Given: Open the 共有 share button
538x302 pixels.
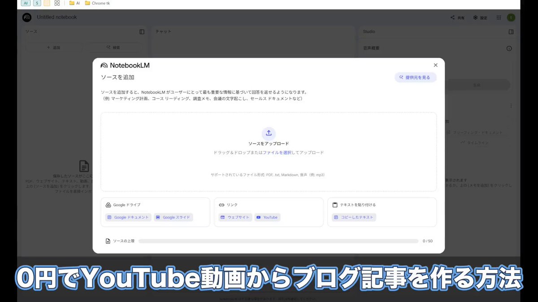Looking at the screenshot, I should point(458,18).
